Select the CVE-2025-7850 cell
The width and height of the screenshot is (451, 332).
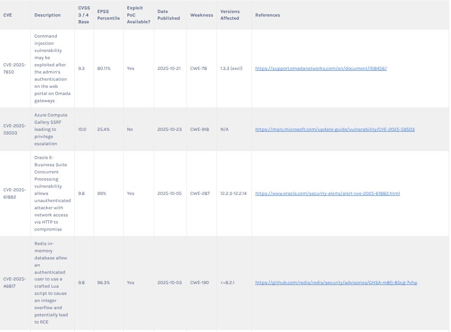tap(15, 69)
